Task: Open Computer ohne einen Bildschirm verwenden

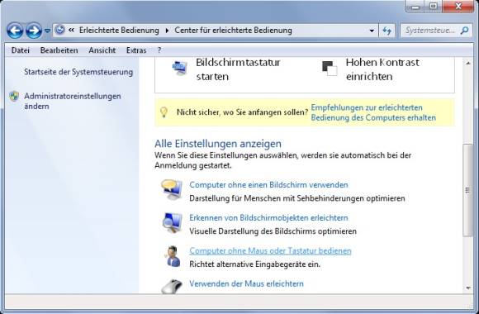Action: pos(268,184)
